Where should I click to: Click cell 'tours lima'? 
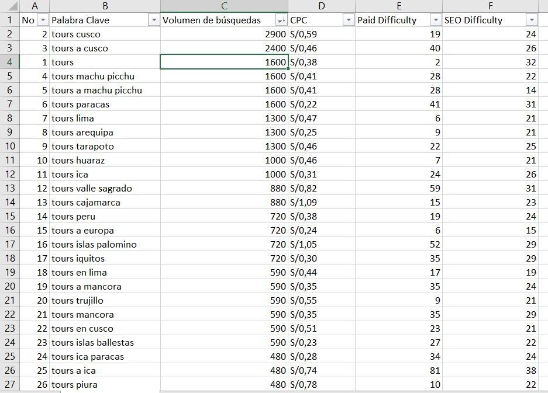coord(105,119)
